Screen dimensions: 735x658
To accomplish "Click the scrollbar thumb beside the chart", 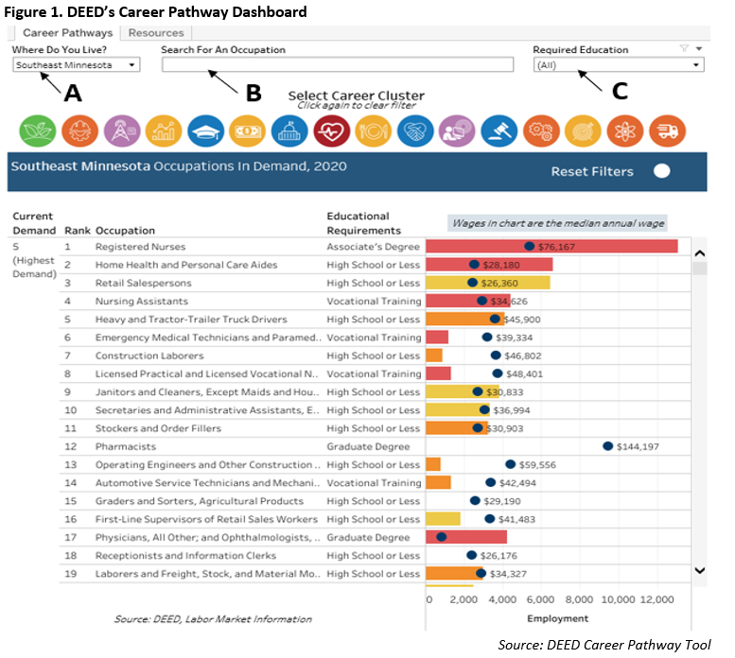I will (x=700, y=268).
